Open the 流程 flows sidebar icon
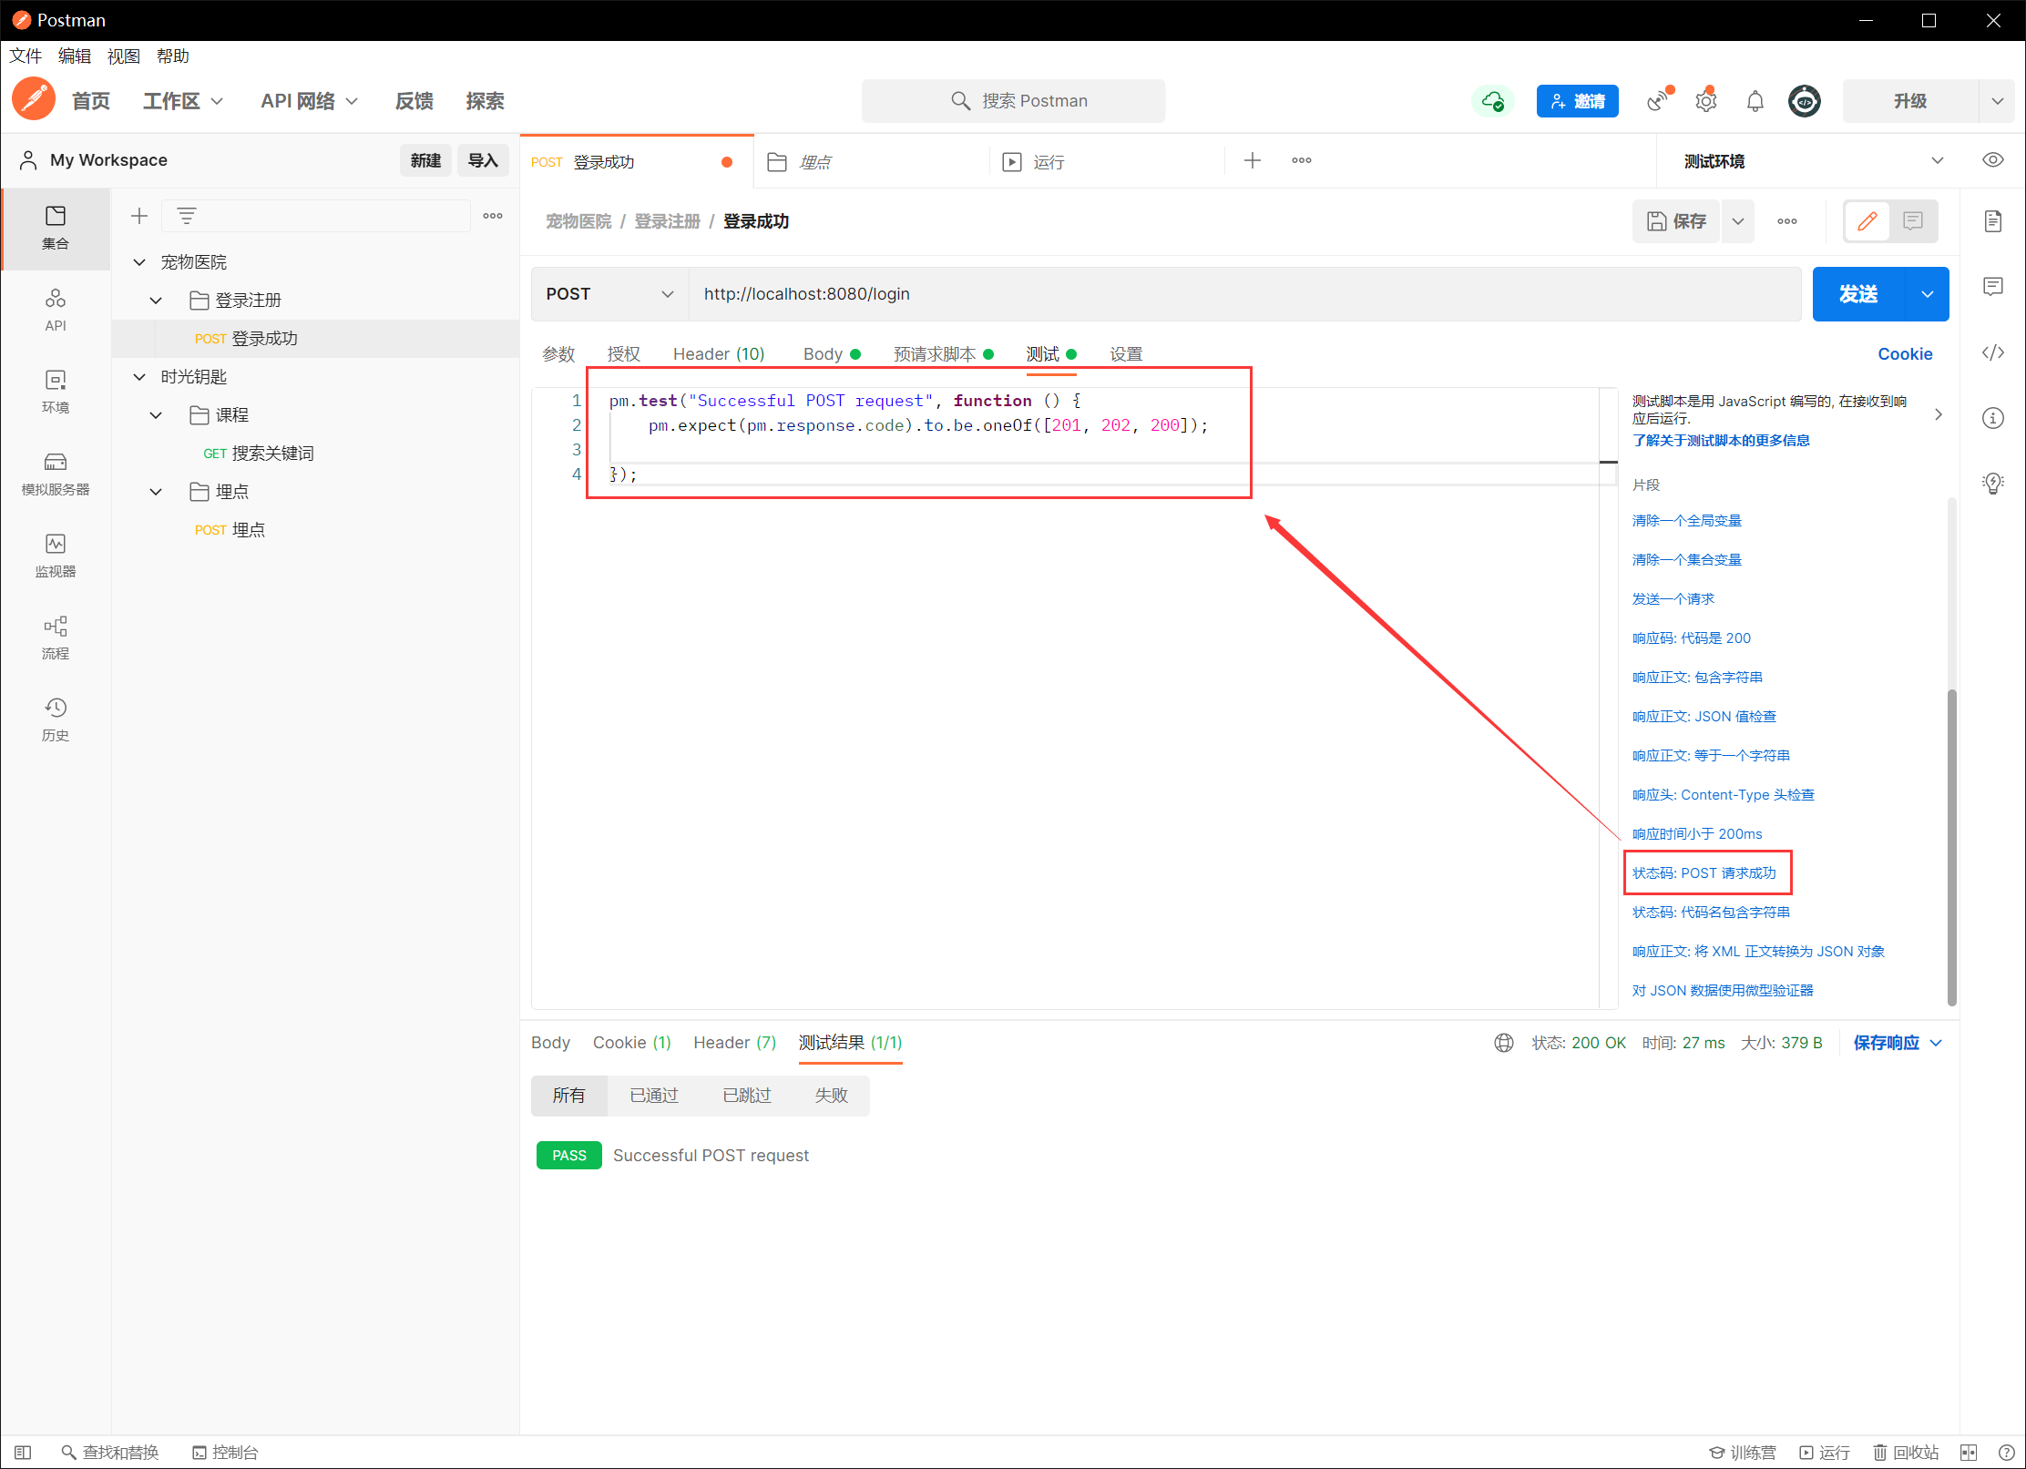Viewport: 2026px width, 1469px height. tap(56, 637)
